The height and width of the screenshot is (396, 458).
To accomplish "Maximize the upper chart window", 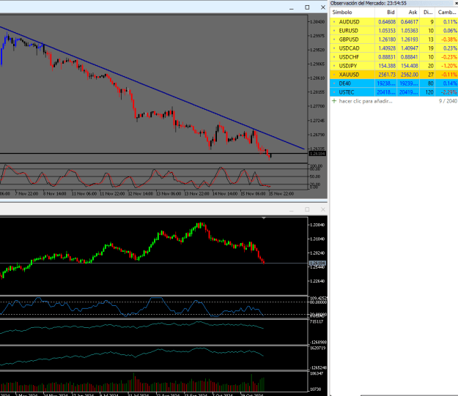I will (x=307, y=7).
